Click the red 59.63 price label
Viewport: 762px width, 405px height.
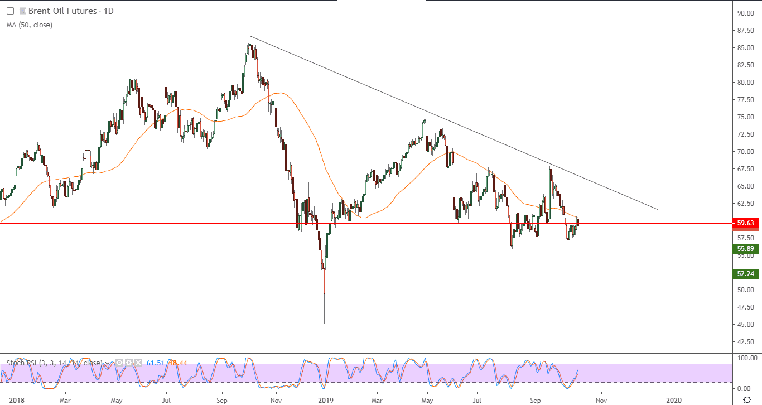[746, 223]
